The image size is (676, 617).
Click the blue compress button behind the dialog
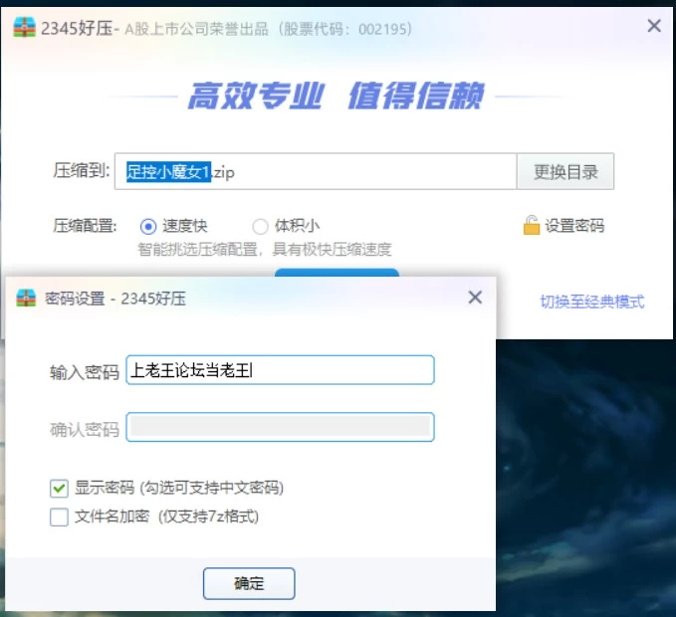(337, 273)
